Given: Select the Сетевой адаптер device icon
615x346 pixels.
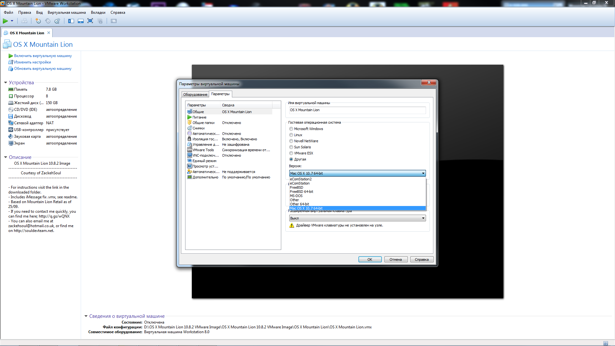Looking at the screenshot, I should (x=11, y=123).
